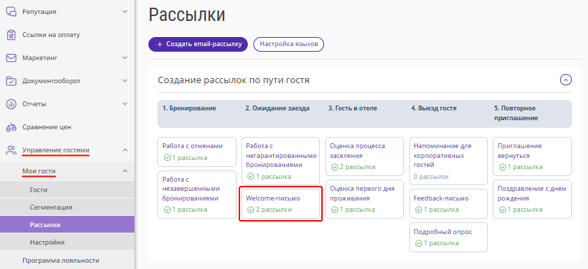
Task: Open Репутация in the sidebar
Action: 39,12
